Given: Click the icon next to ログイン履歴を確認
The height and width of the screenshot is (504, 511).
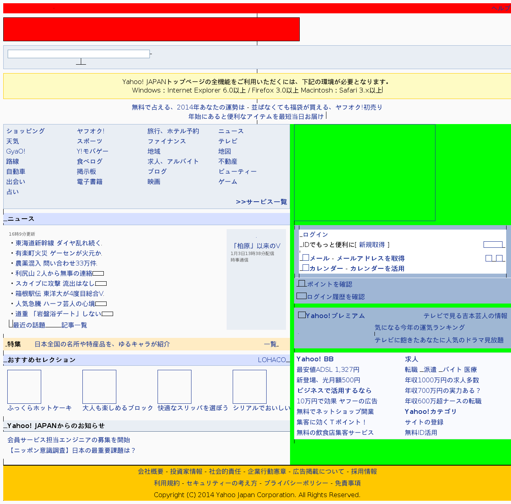Looking at the screenshot, I should coord(301,296).
